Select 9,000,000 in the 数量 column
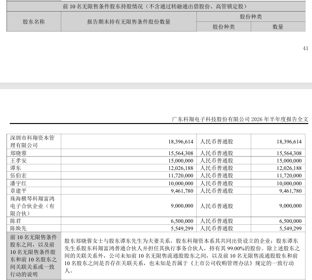The height and width of the screenshot is (280, 312). 291,206
